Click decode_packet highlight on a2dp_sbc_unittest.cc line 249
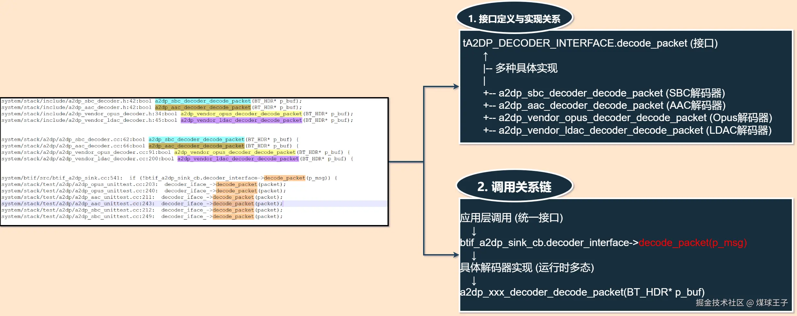 pyautogui.click(x=233, y=216)
